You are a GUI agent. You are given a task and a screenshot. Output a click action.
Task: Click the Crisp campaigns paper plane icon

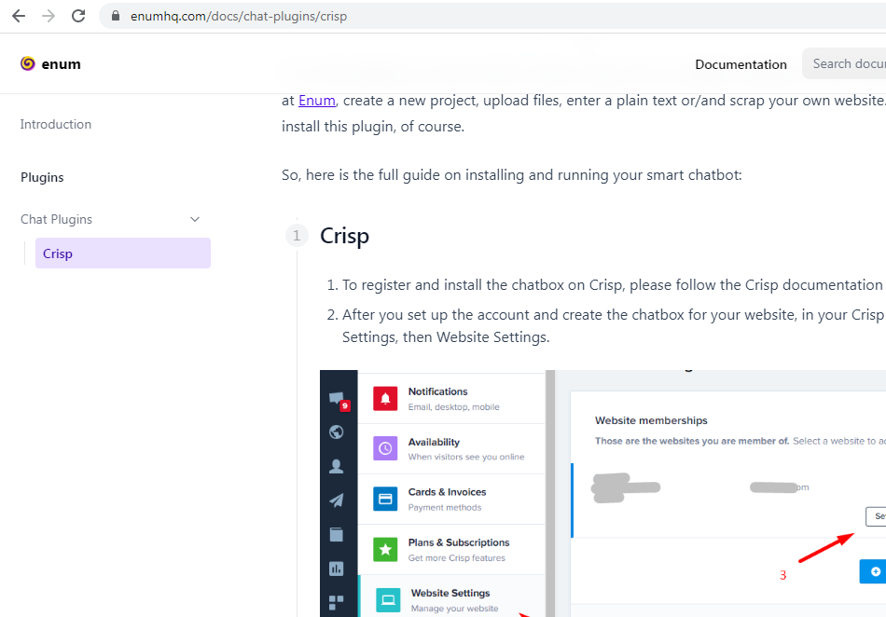pos(336,500)
